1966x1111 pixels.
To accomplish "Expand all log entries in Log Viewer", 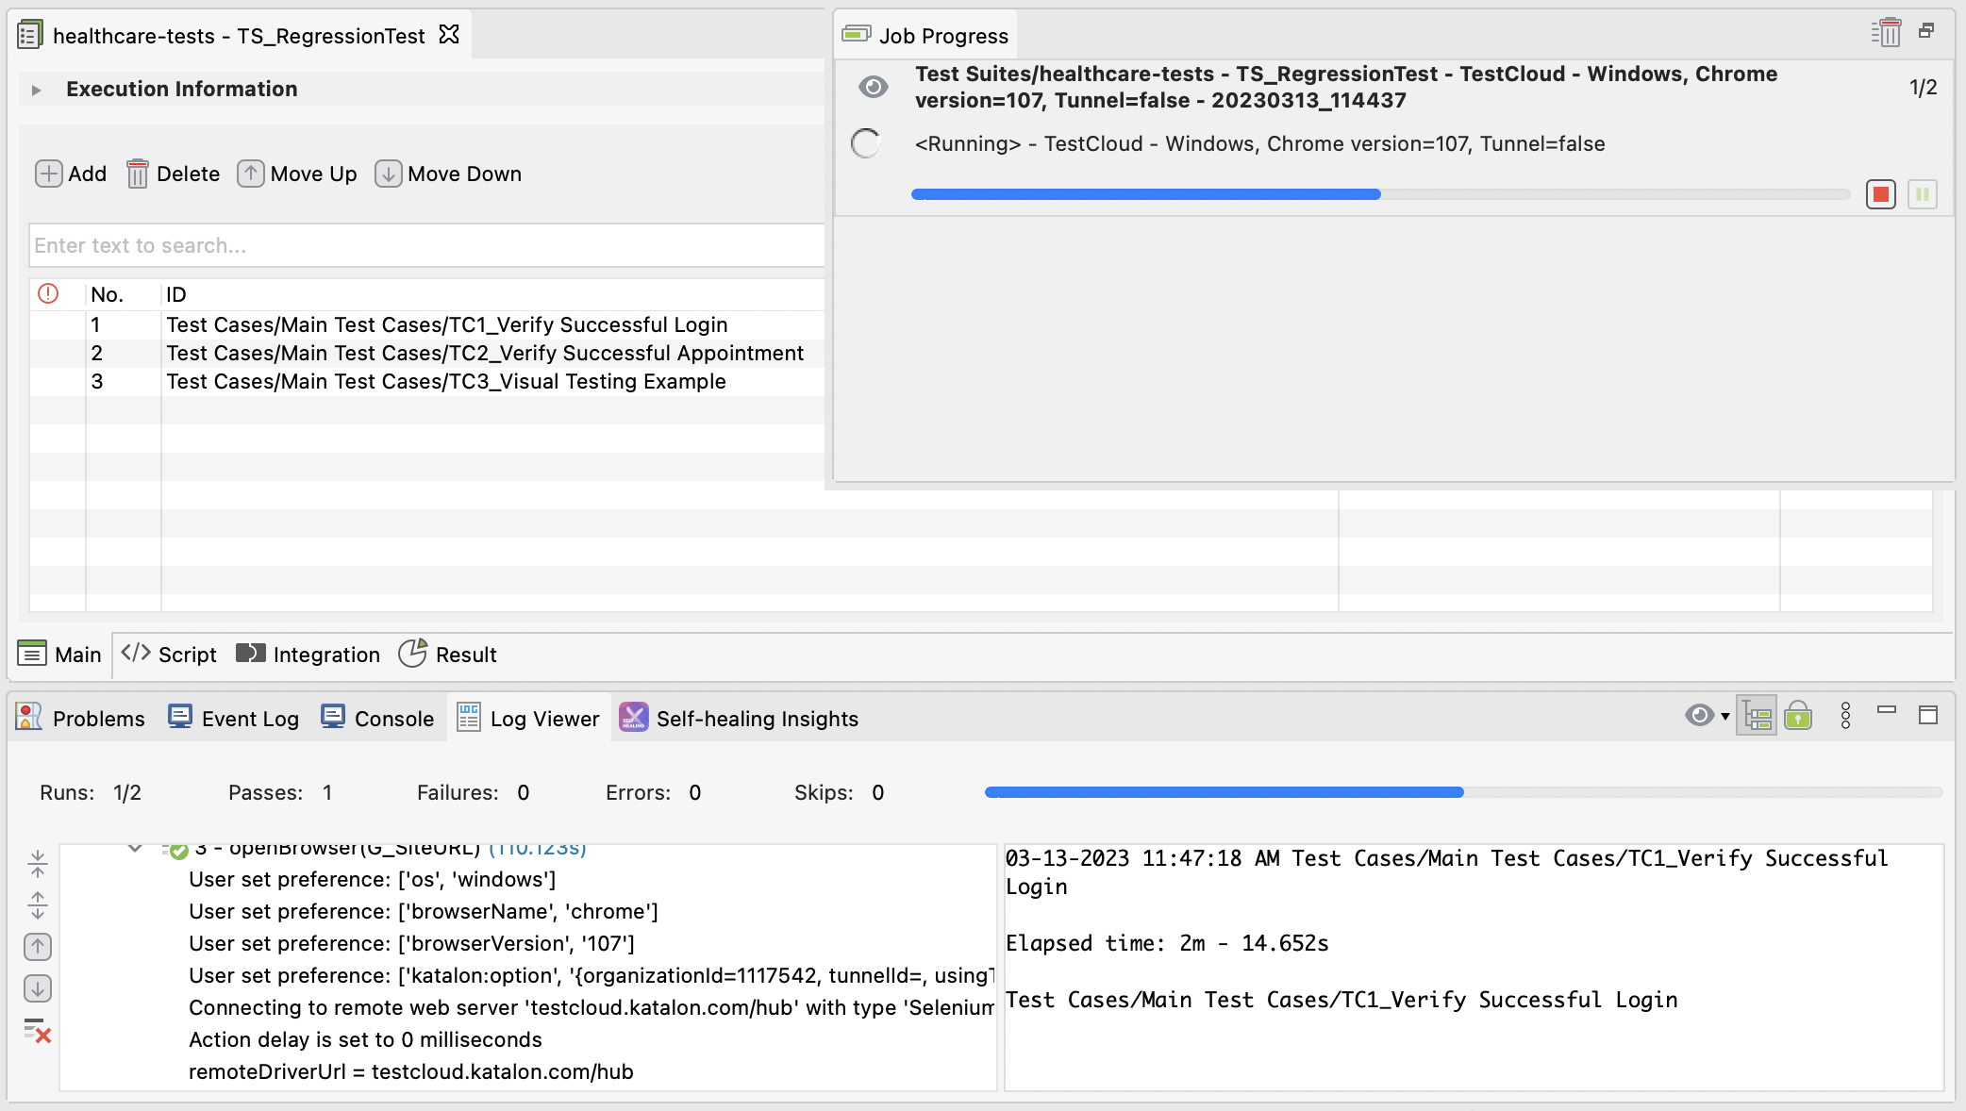I will click(38, 907).
